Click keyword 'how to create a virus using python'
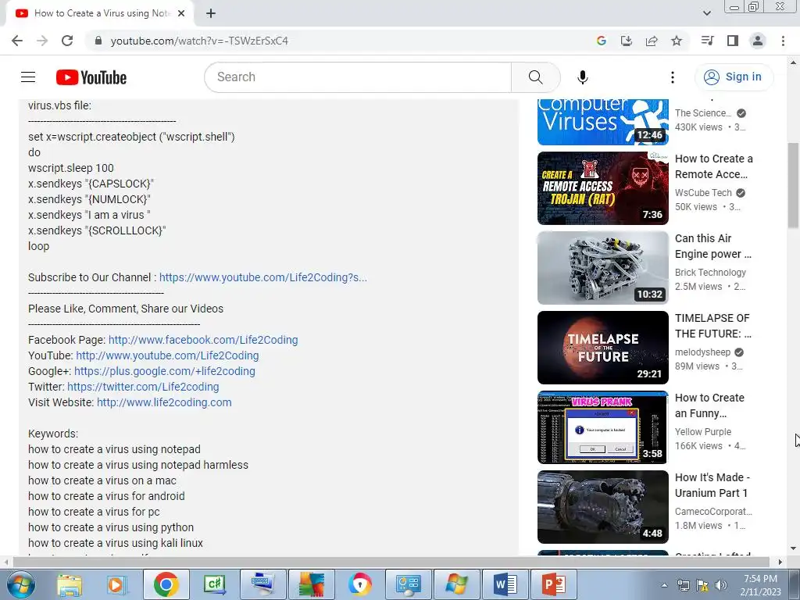 [x=111, y=527]
